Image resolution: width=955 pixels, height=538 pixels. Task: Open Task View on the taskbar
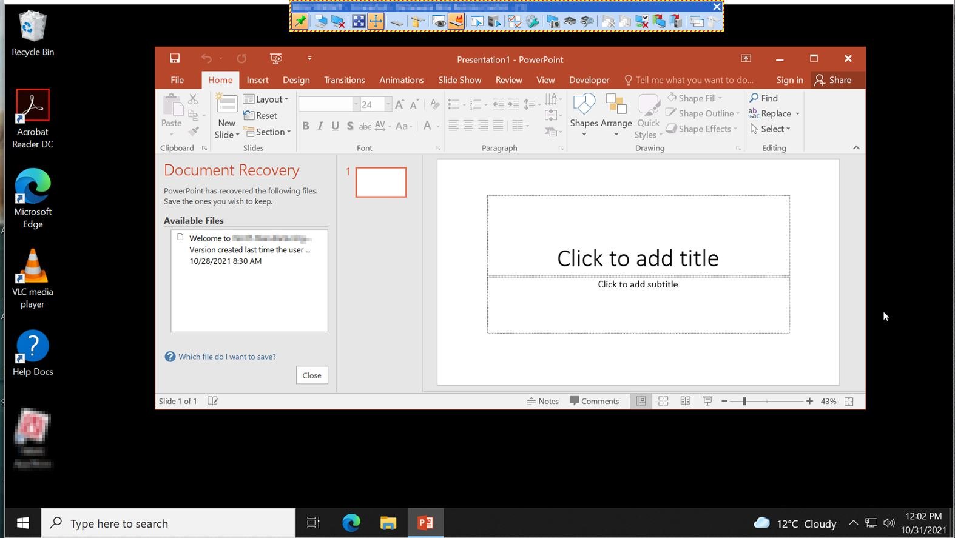(x=313, y=523)
